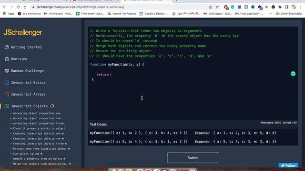Open 'Creating Javascript objects two' challenge
Image resolution: width=305 pixels, height=171 pixels.
point(37,138)
